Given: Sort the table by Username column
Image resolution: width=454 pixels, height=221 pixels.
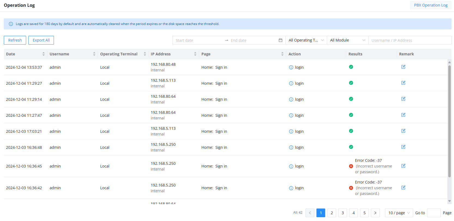Looking at the screenshot, I should click(94, 54).
